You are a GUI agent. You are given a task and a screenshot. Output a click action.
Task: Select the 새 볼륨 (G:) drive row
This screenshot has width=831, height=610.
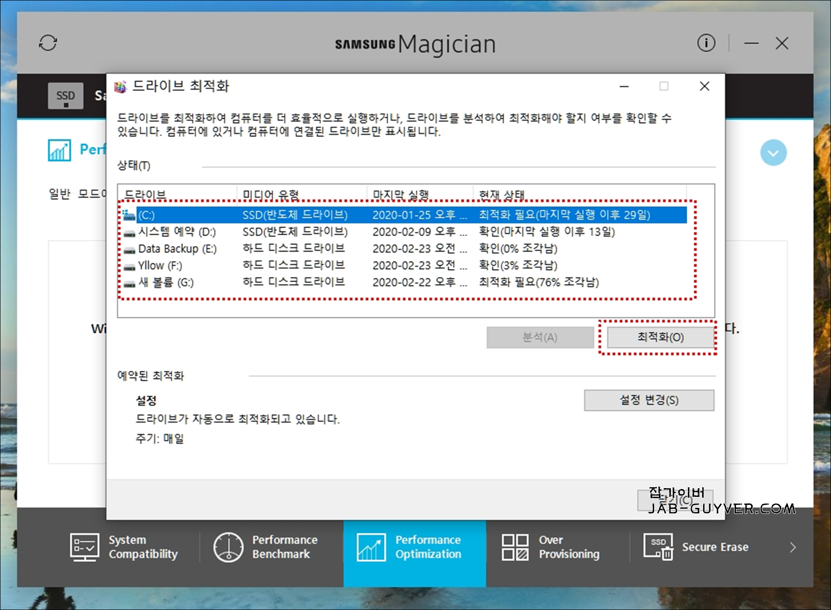[x=404, y=282]
